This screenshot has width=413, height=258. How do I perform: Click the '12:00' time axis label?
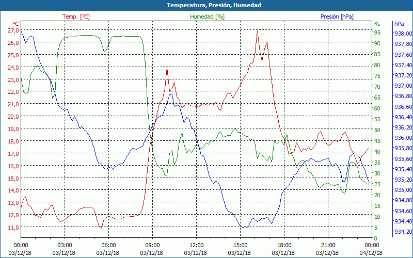(197, 245)
